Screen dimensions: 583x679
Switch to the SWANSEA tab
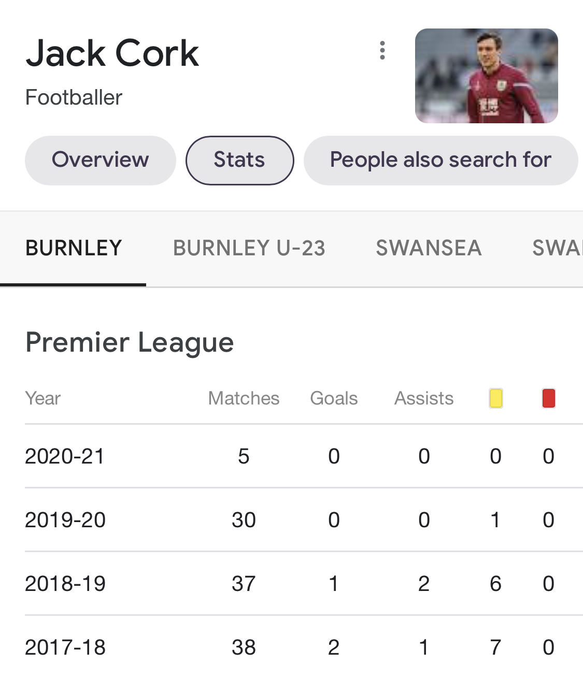point(429,248)
